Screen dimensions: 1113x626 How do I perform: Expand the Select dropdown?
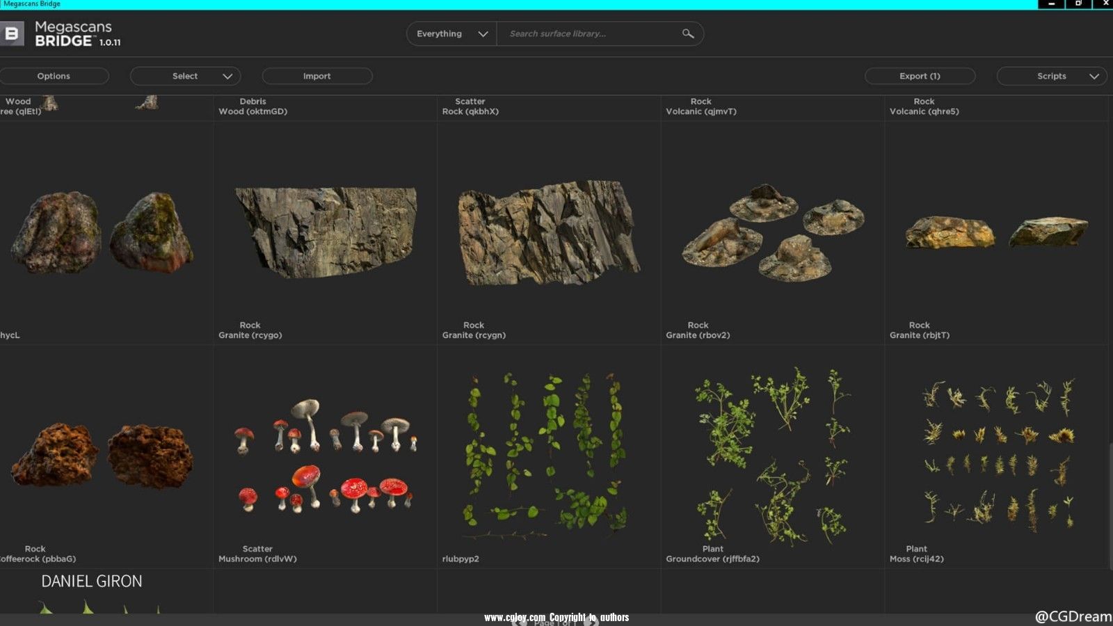(185, 76)
